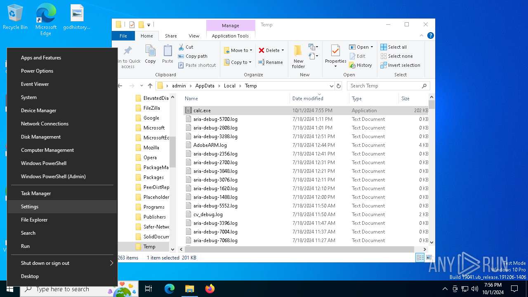Click Select none
Screen dimensions: 528x297
pyautogui.click(x=396, y=56)
